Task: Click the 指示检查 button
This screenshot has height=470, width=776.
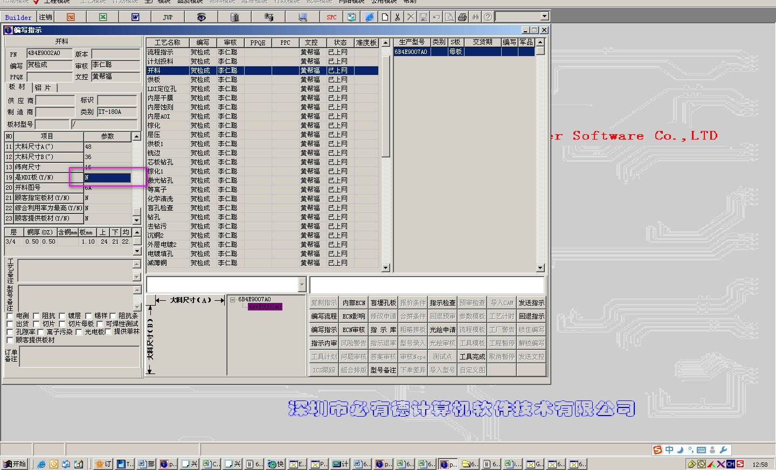Action: tap(442, 303)
